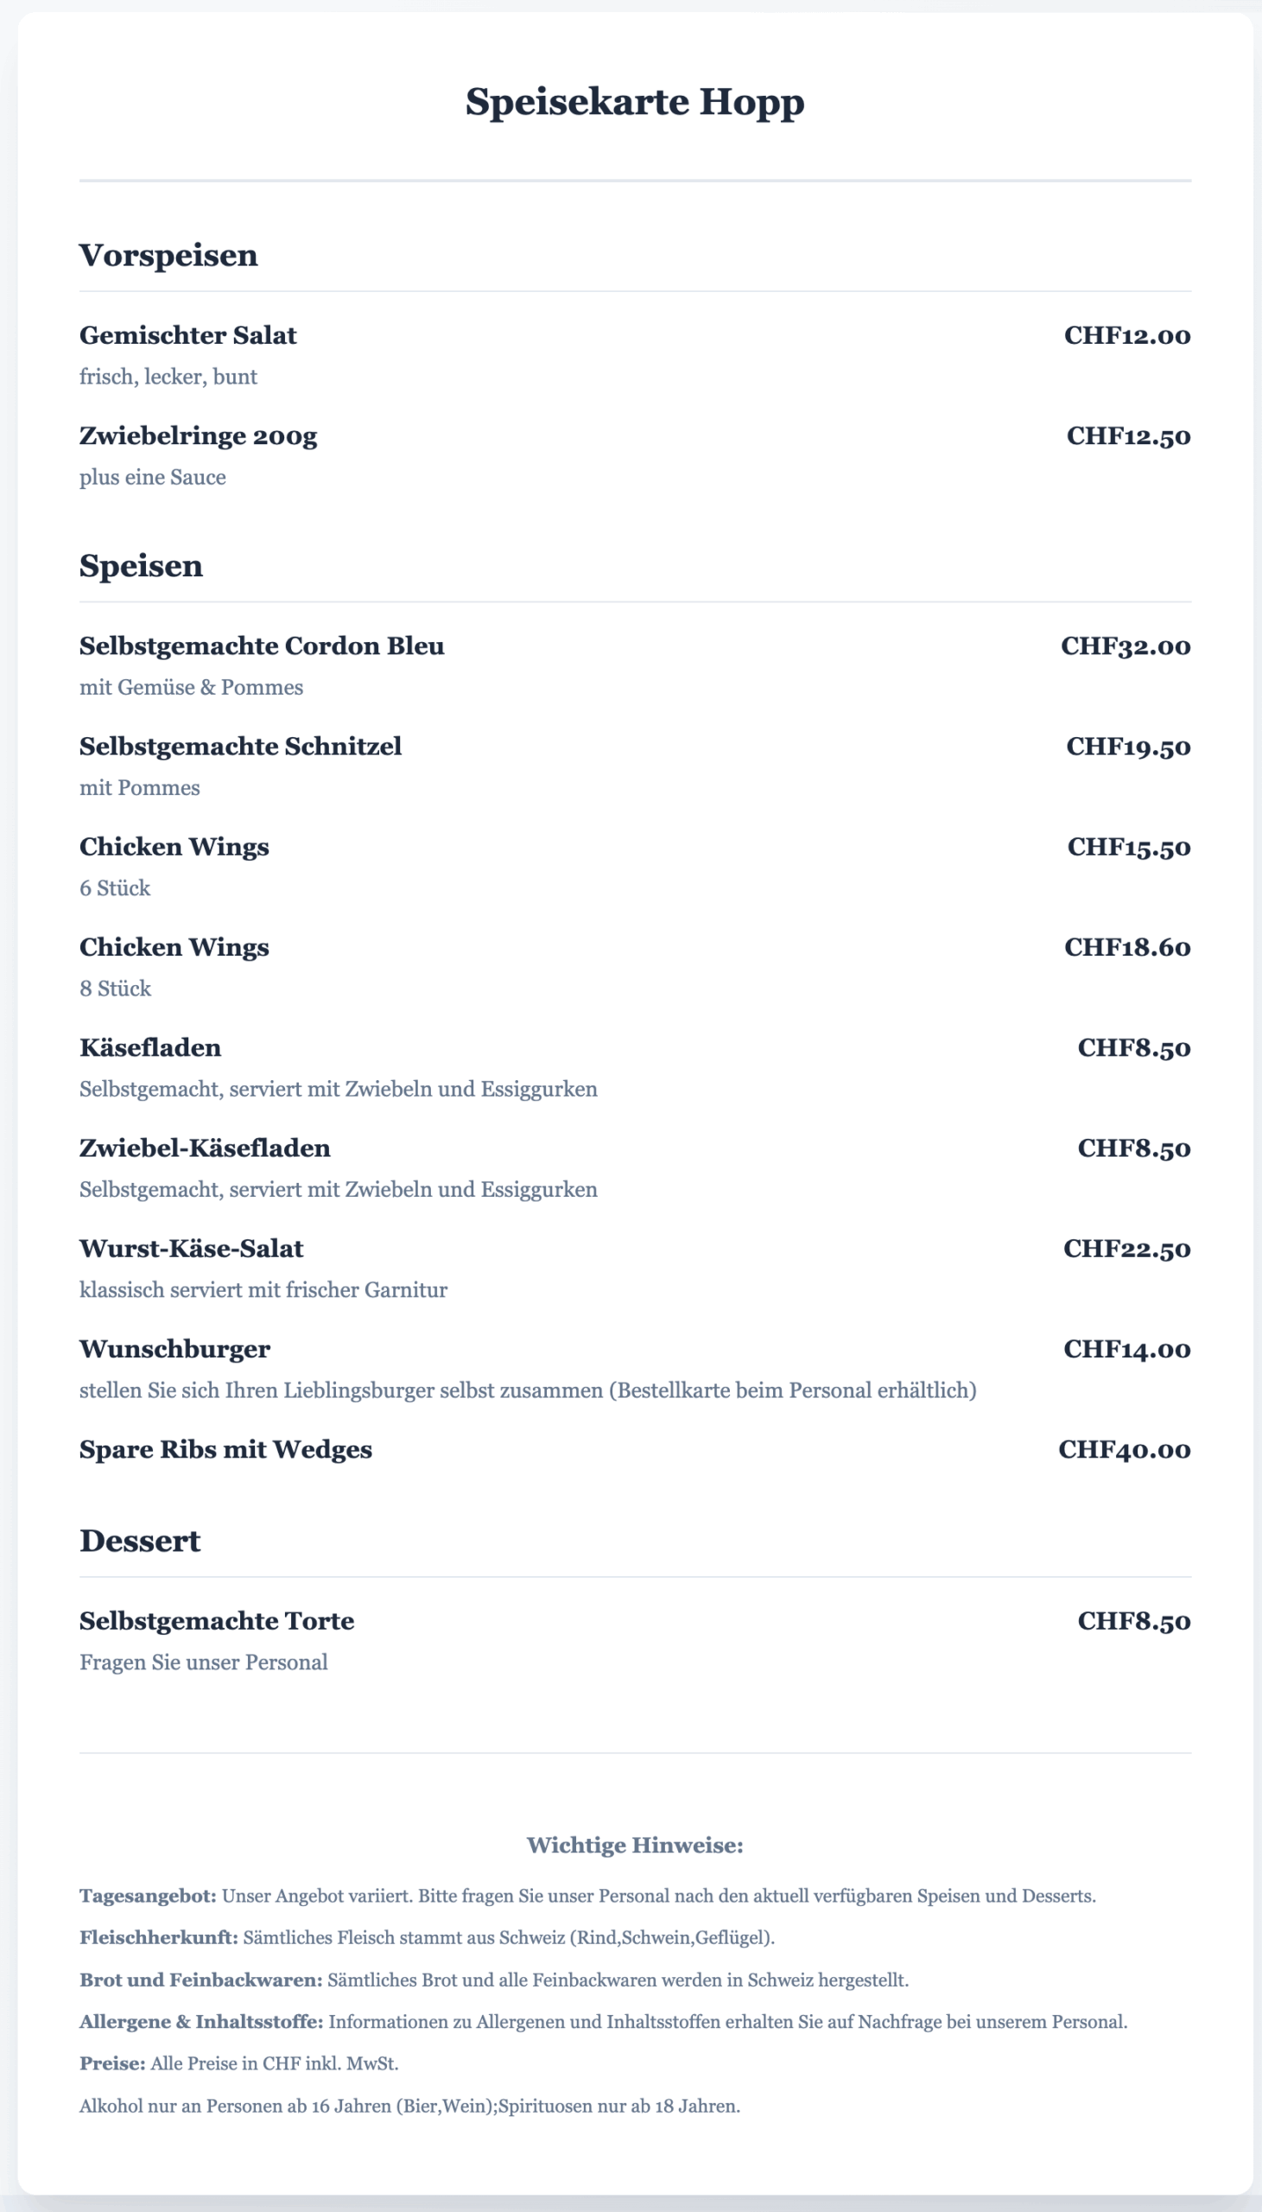This screenshot has height=2212, width=1262.
Task: Click the Selbstgemachte Torte dessert name
Action: click(217, 1621)
